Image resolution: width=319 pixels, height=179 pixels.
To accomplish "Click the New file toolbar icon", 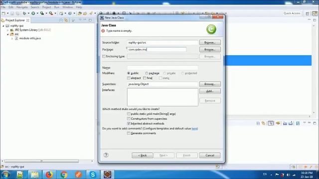I will pyautogui.click(x=3, y=13).
